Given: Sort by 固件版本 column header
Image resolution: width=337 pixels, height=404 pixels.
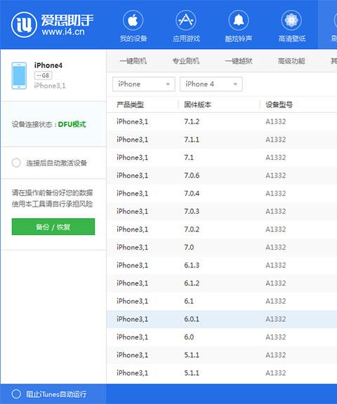Looking at the screenshot, I should pyautogui.click(x=197, y=105).
